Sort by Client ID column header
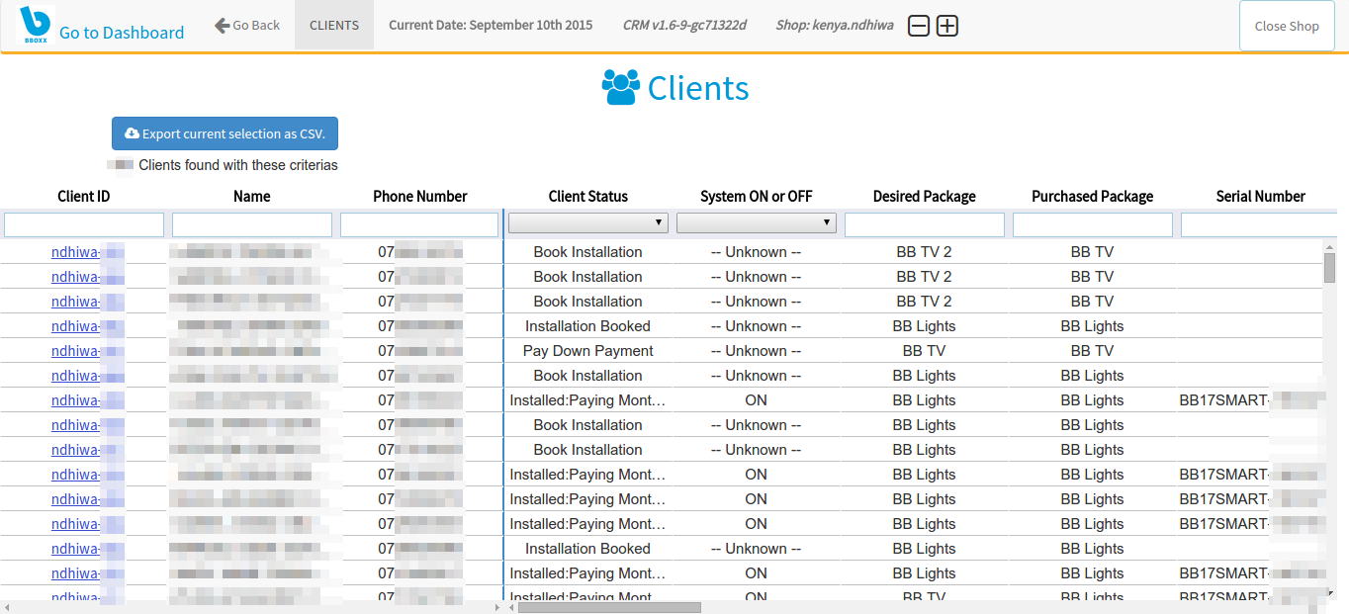The width and height of the screenshot is (1349, 614). coord(84,196)
